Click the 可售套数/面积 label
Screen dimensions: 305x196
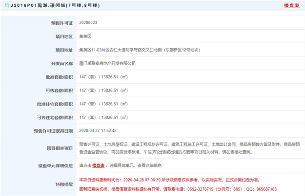point(60,90)
